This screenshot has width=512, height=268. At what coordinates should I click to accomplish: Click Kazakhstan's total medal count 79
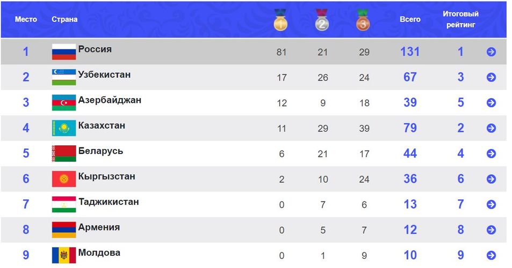click(410, 128)
